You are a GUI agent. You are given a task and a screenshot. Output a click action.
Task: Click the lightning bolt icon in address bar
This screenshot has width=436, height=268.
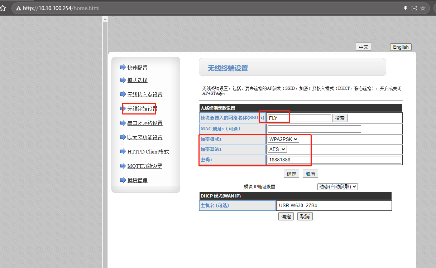(406, 8)
